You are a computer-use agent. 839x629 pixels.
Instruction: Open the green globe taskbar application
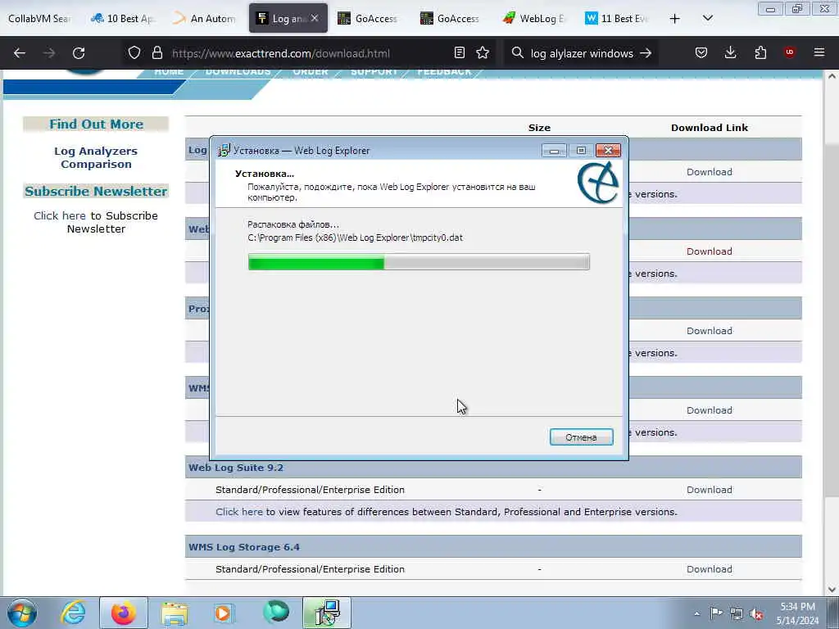coord(276,612)
